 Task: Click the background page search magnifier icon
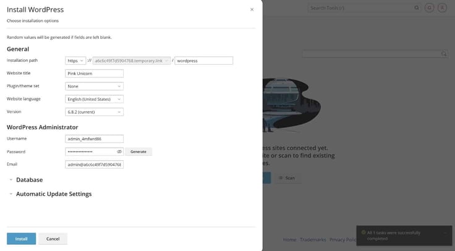444,54
